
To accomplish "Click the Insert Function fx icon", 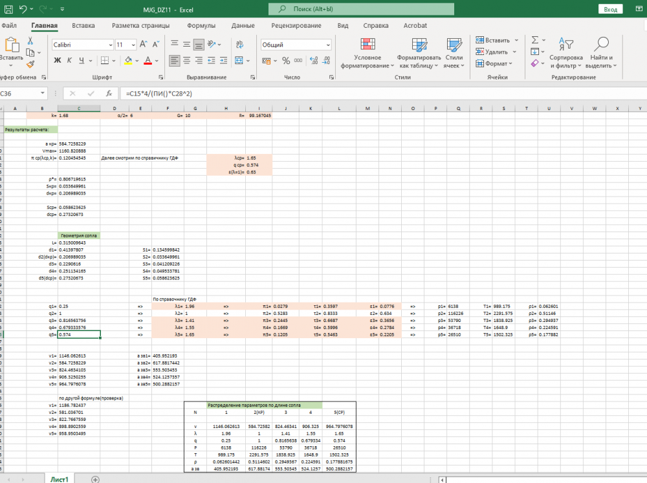I will pyautogui.click(x=109, y=93).
